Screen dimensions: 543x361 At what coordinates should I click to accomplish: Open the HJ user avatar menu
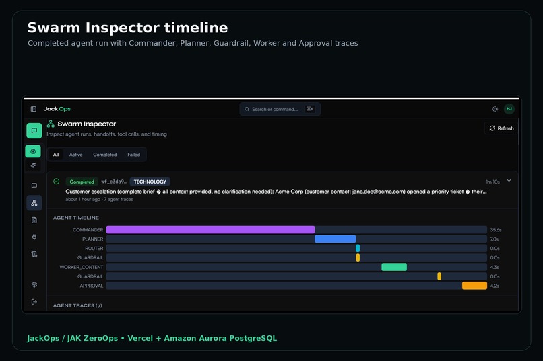pyautogui.click(x=509, y=109)
